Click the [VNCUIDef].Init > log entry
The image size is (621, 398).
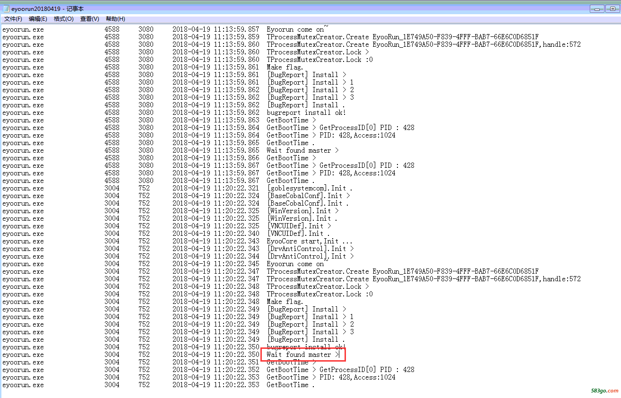click(x=299, y=226)
